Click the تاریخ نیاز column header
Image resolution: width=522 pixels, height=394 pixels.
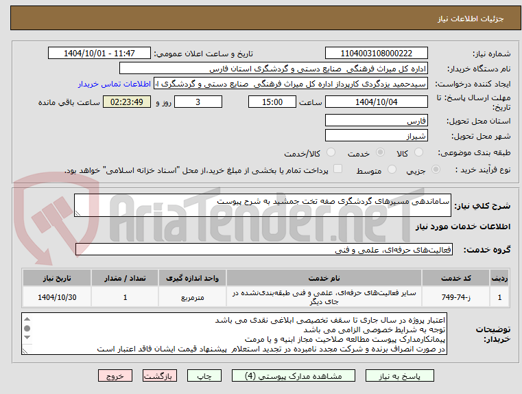coord(57,278)
